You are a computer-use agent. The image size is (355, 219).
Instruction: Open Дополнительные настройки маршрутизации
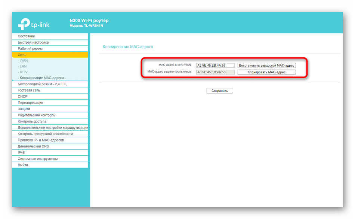click(50, 128)
